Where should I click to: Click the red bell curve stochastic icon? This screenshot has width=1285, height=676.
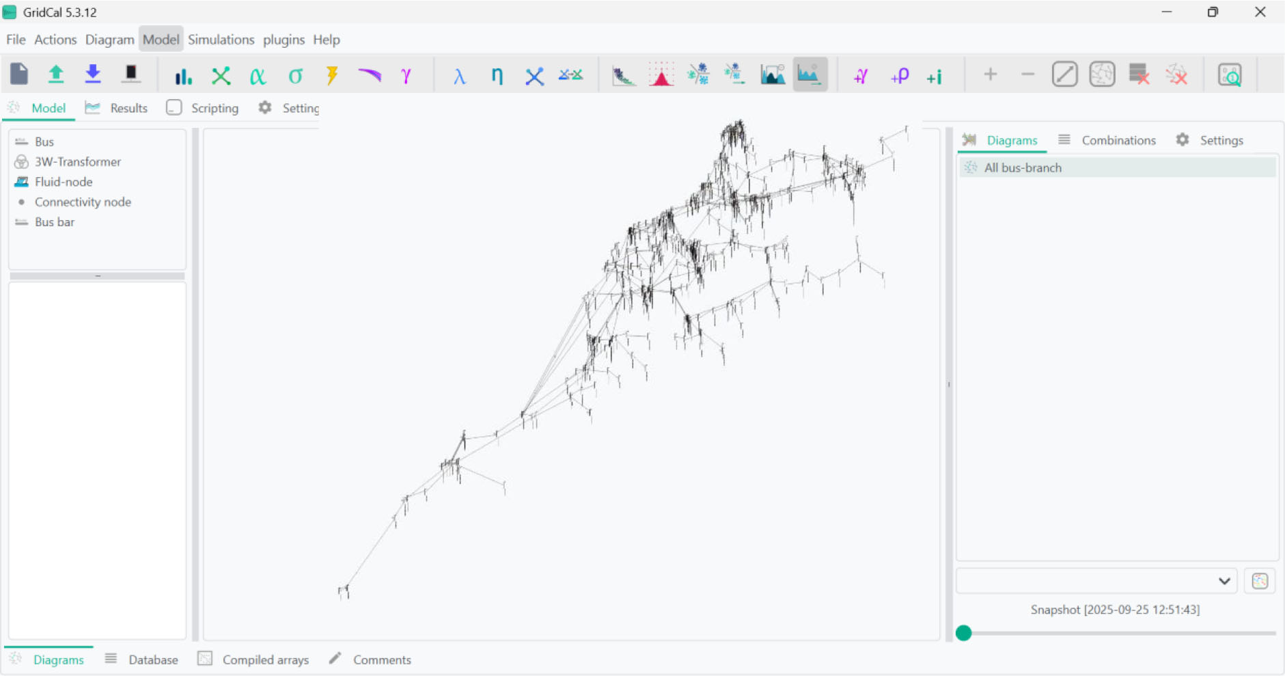tap(661, 75)
